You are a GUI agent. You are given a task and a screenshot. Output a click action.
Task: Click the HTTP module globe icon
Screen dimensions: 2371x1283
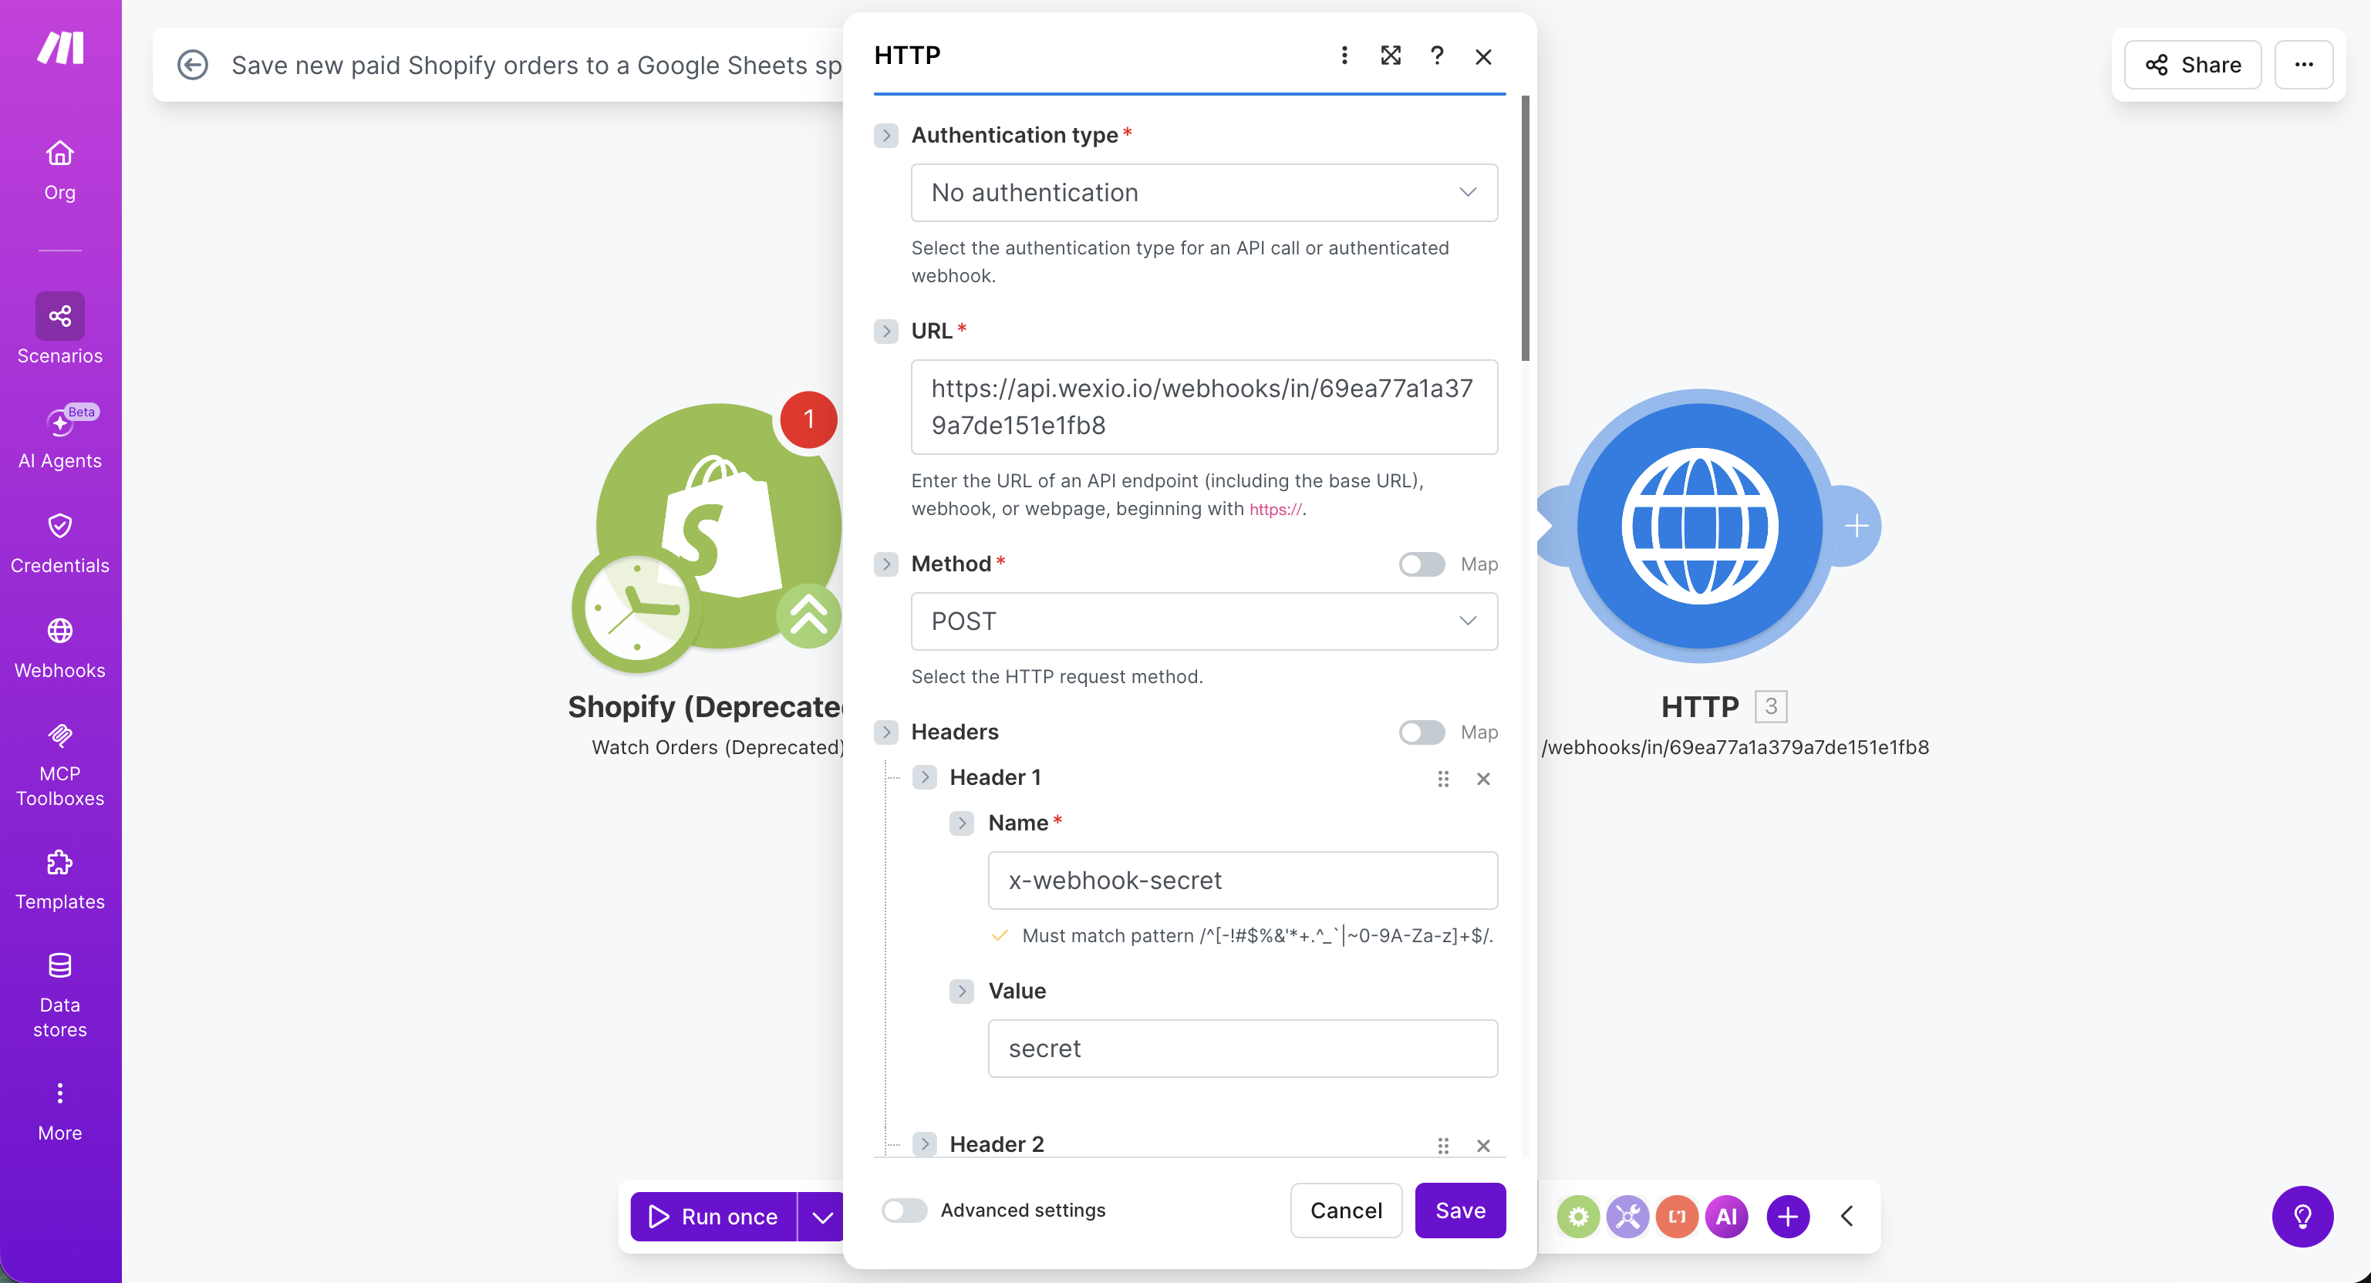tap(1698, 526)
